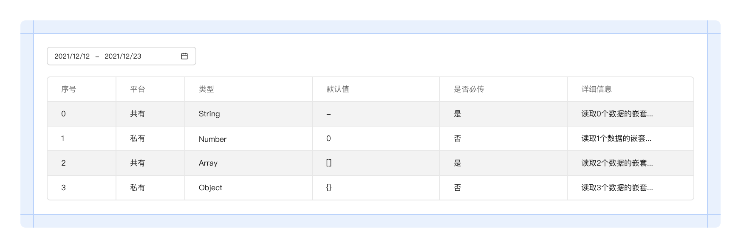Click the default value cell showing []
Screen dimensions: 741x248
pyautogui.click(x=329, y=163)
